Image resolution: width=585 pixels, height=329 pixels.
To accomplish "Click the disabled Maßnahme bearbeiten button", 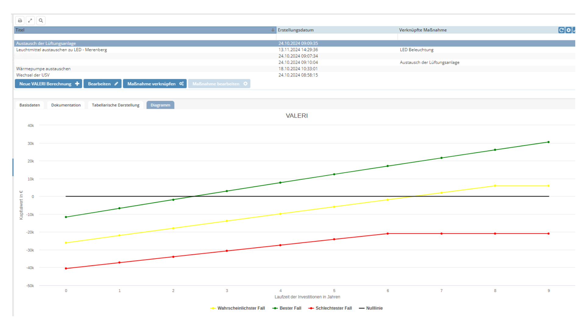I will click(x=219, y=84).
